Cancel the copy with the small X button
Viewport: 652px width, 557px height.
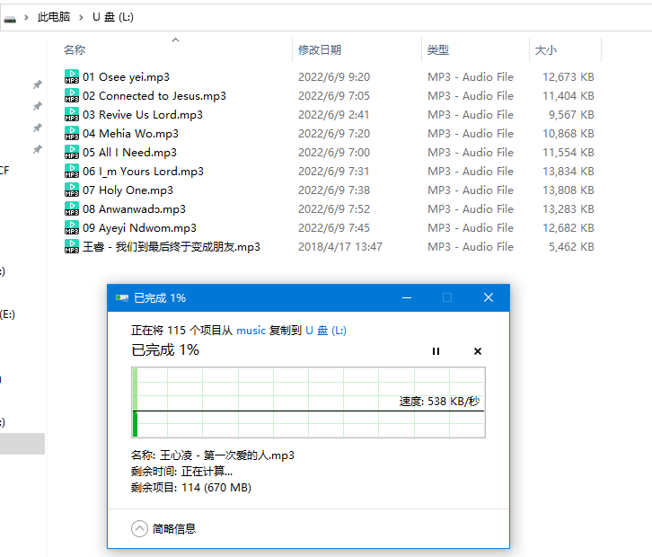coord(478,351)
